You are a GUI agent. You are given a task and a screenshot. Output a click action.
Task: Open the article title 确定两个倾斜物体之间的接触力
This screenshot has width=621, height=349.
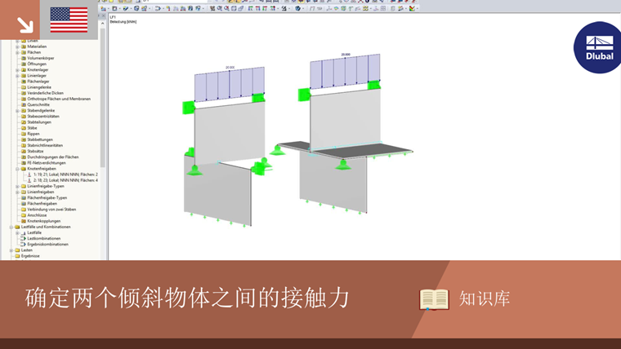[187, 298]
